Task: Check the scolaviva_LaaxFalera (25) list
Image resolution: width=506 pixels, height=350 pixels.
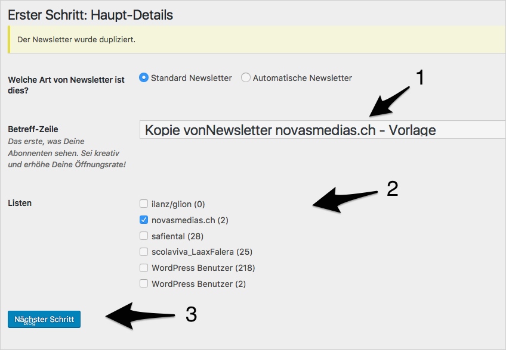Action: click(x=143, y=252)
